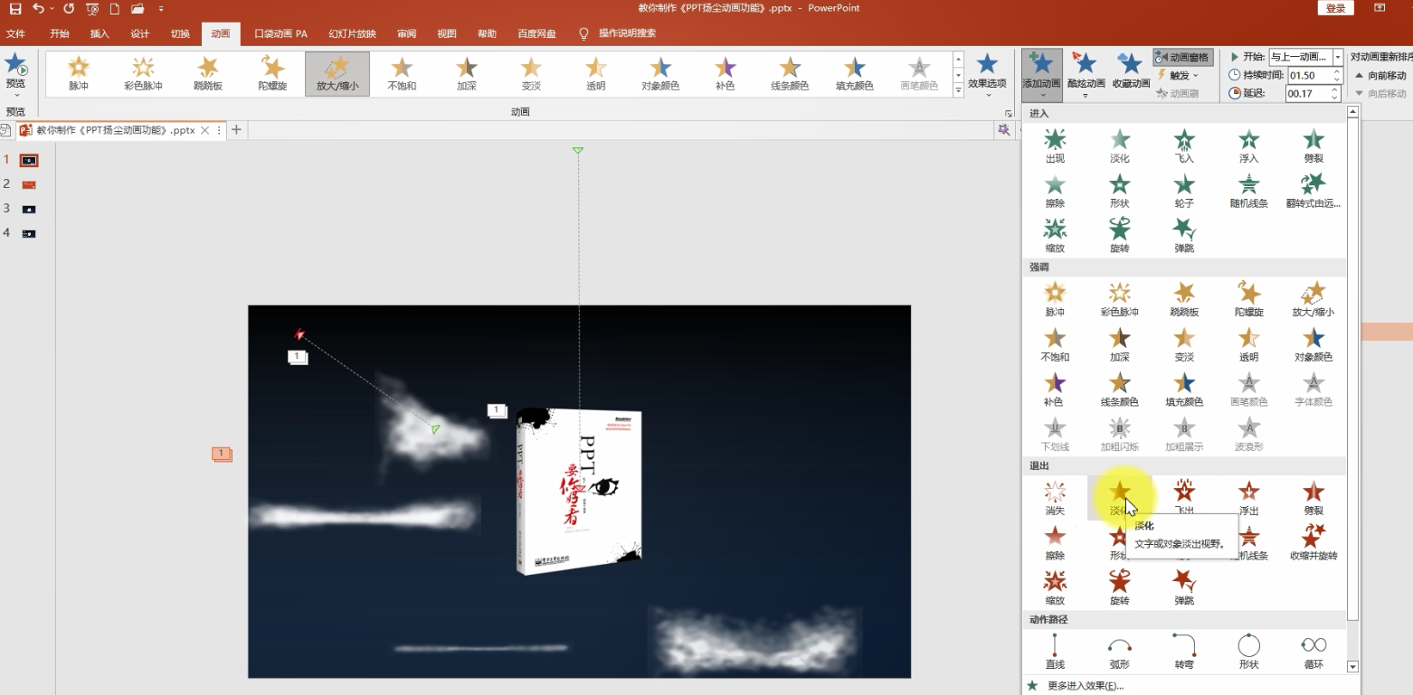Select 飞入 entrance effect

point(1184,146)
